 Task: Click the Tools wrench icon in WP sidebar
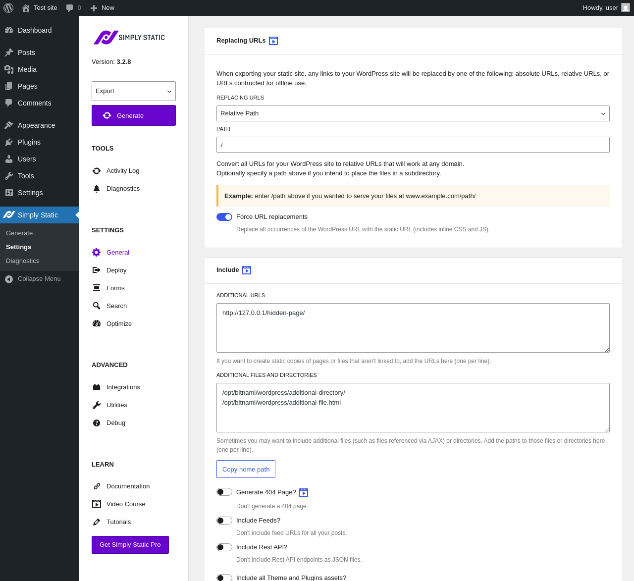click(x=9, y=176)
